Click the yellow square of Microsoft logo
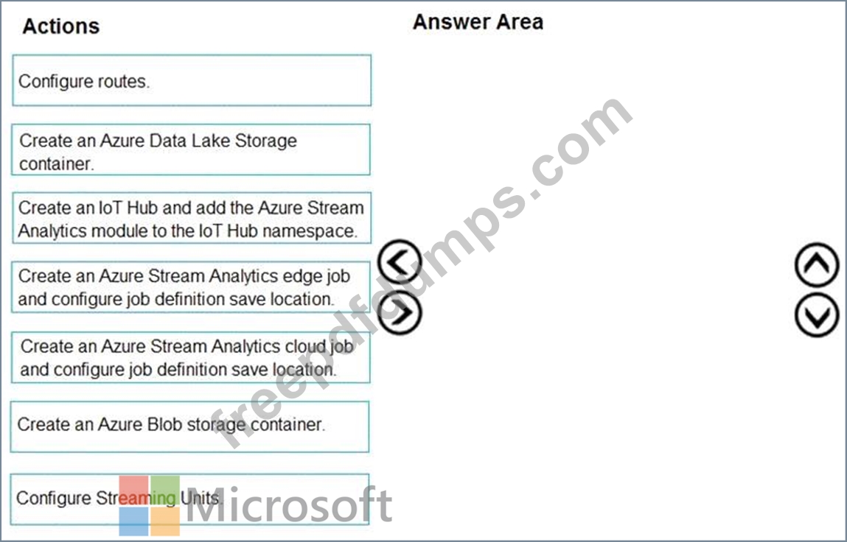The height and width of the screenshot is (542, 847). click(x=164, y=521)
